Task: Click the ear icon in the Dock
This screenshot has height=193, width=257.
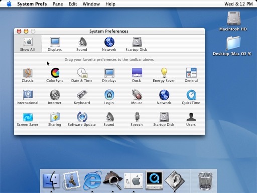Action: click(x=175, y=181)
